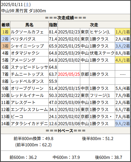The width and height of the screenshot is (131, 162).
Task: Click the 着順 column header
Action: pos(5,25)
